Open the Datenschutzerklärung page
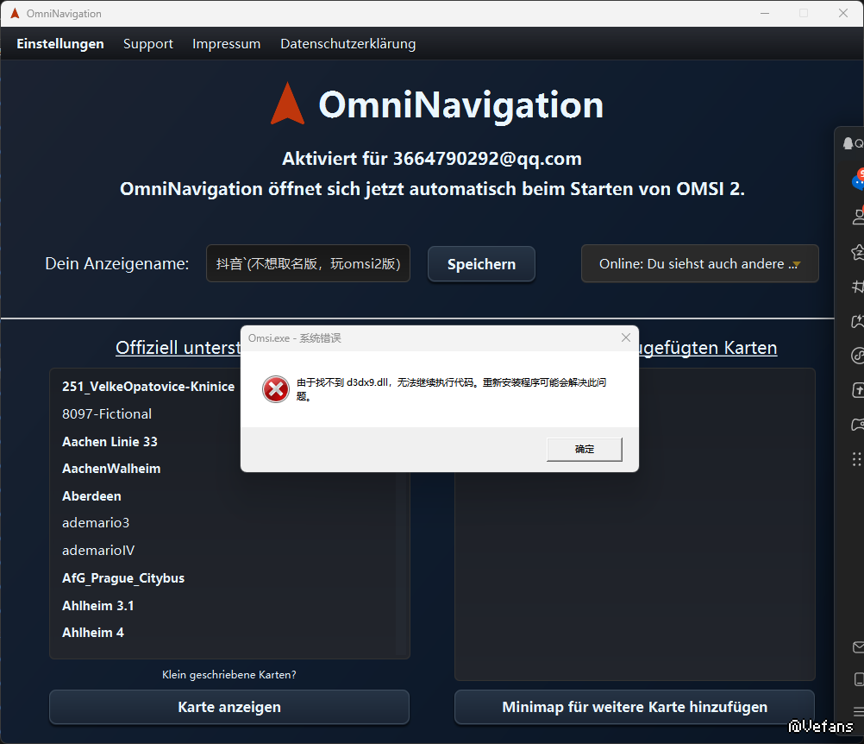The height and width of the screenshot is (744, 864). click(347, 43)
